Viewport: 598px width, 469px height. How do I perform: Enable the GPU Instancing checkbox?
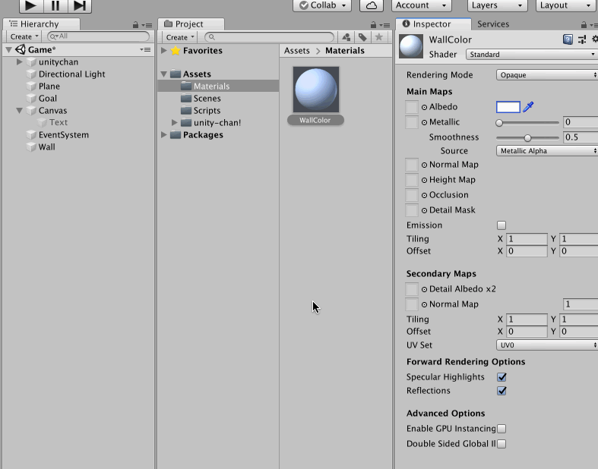(x=501, y=429)
